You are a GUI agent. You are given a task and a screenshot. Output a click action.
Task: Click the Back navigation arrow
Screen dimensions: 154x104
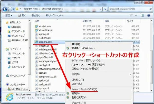click(5, 9)
